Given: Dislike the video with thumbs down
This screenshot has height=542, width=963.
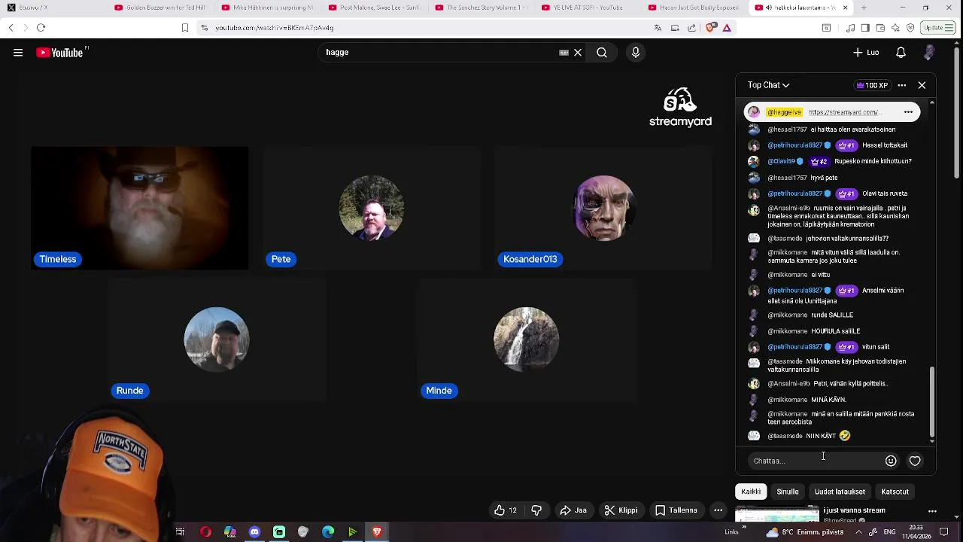Looking at the screenshot, I should (536, 510).
